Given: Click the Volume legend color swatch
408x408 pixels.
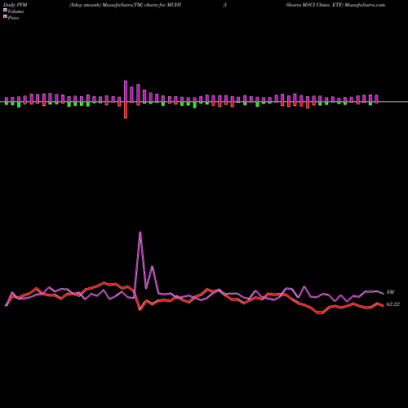Looking at the screenshot, I should click(5, 10).
